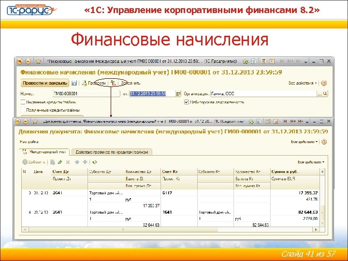Switch to Действие графиков по кредитам/займам tab
348x261 pixels.
coord(112,152)
